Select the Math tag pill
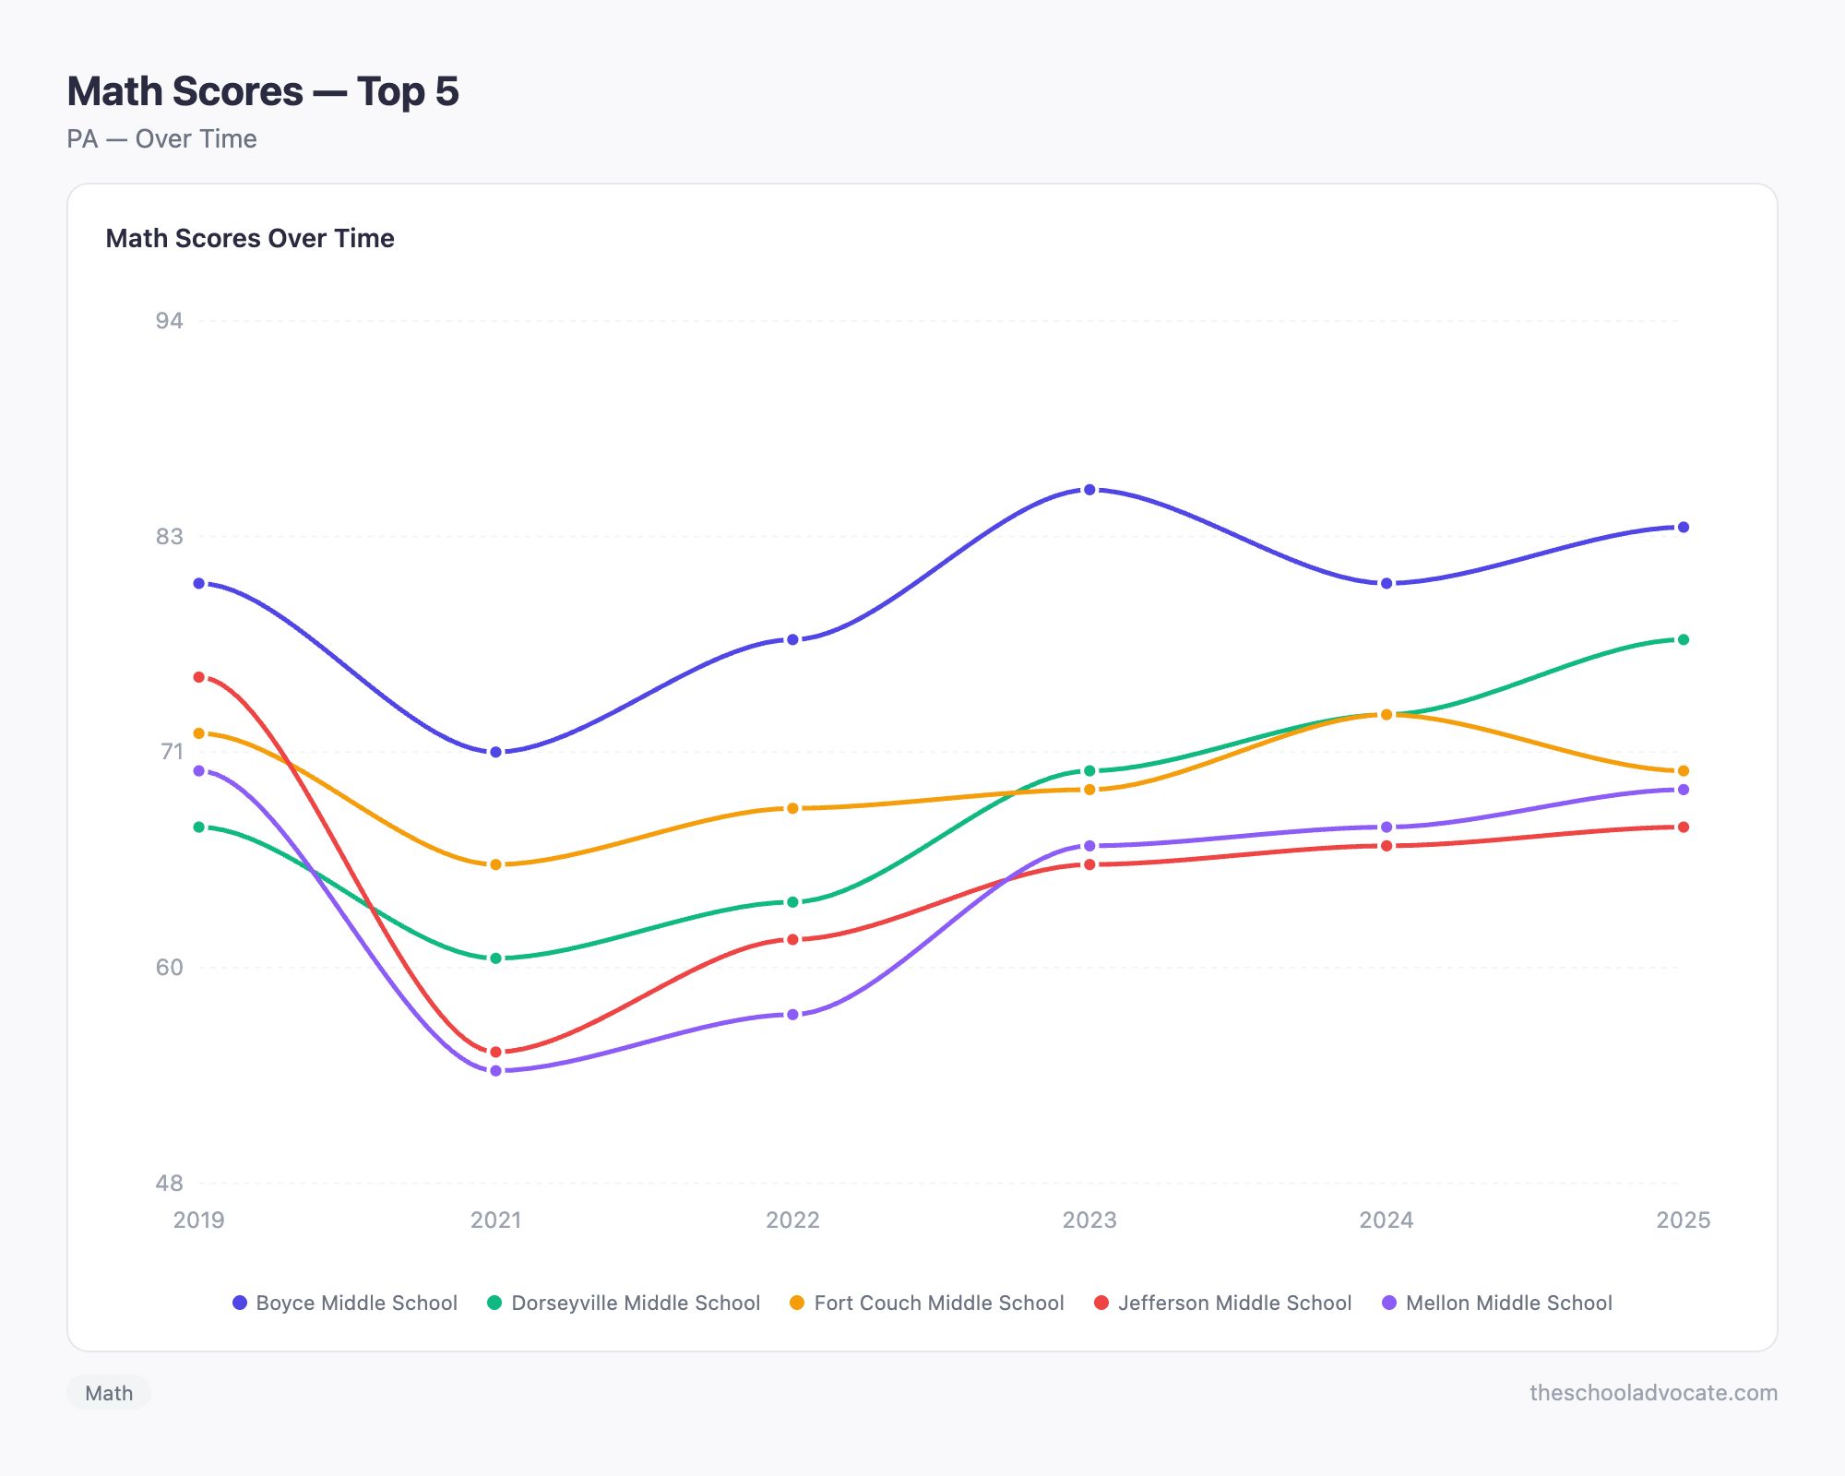The height and width of the screenshot is (1476, 1845). (109, 1393)
